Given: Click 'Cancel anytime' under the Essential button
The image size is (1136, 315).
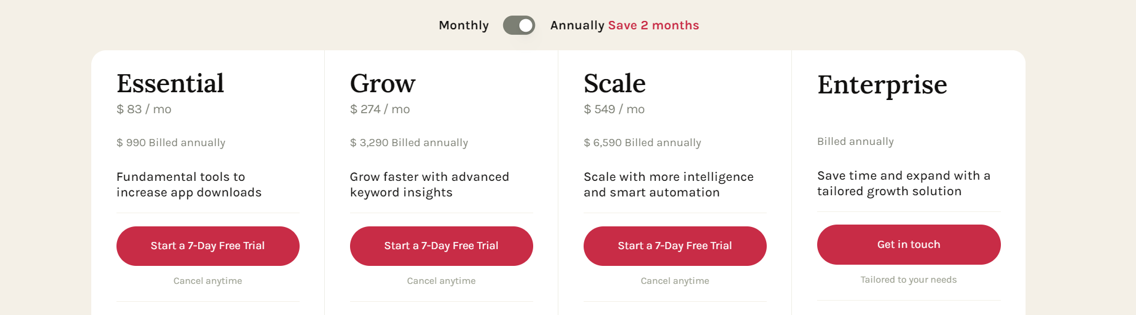Looking at the screenshot, I should point(208,281).
